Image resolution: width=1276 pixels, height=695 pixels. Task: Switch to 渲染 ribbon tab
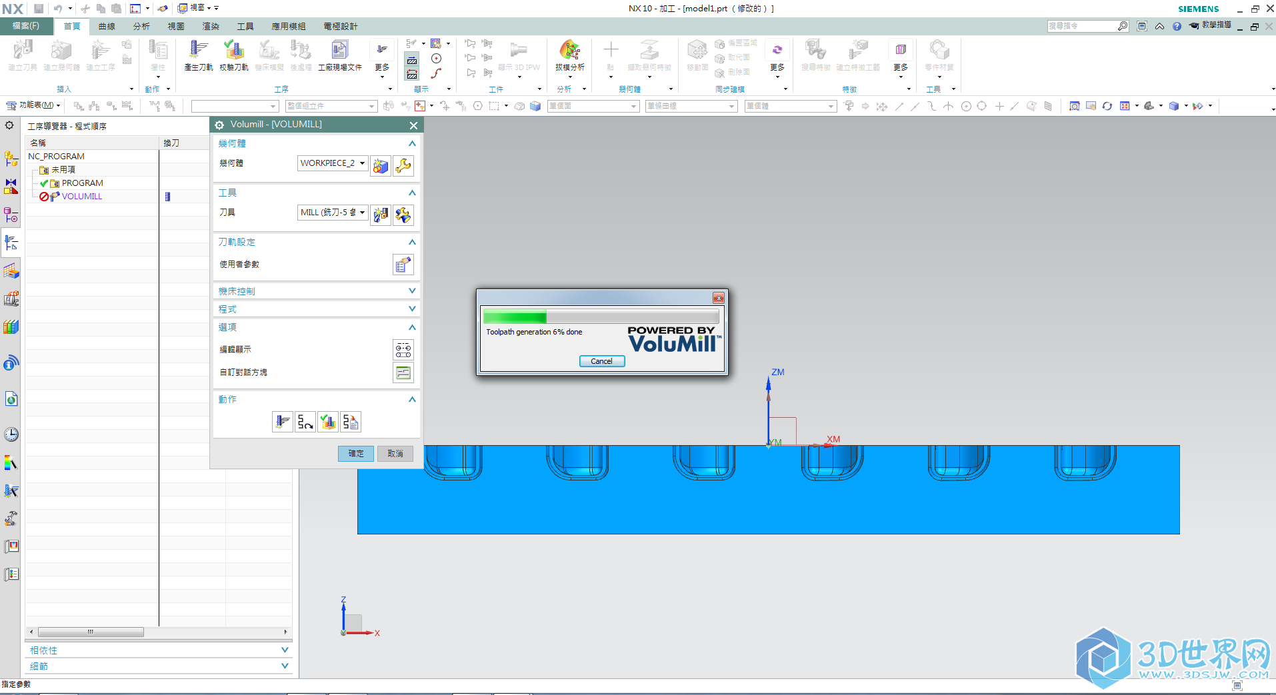pos(211,27)
